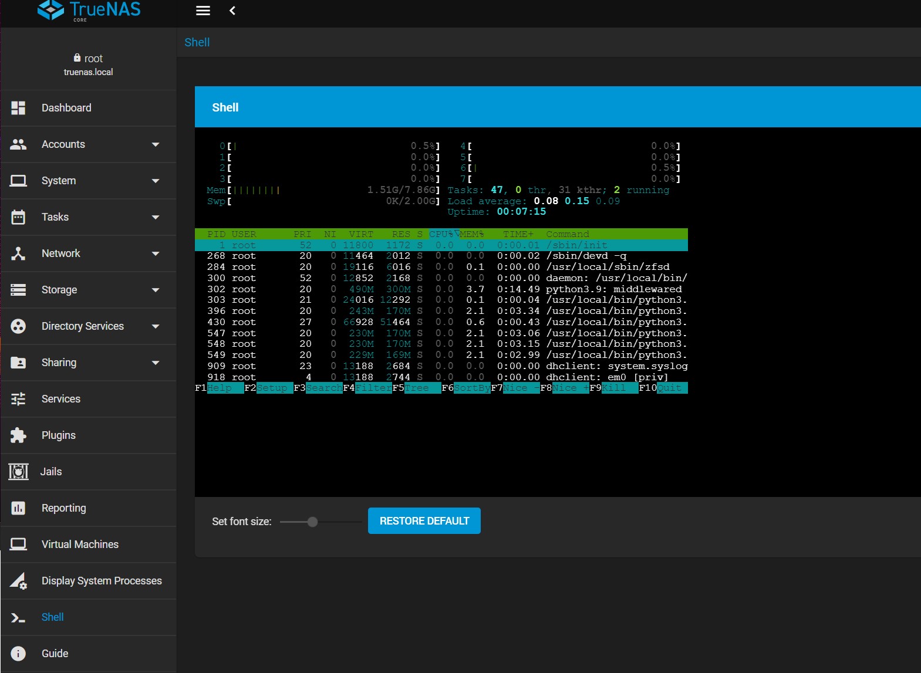
Task: Click the MEM% column header
Action: 472,234
